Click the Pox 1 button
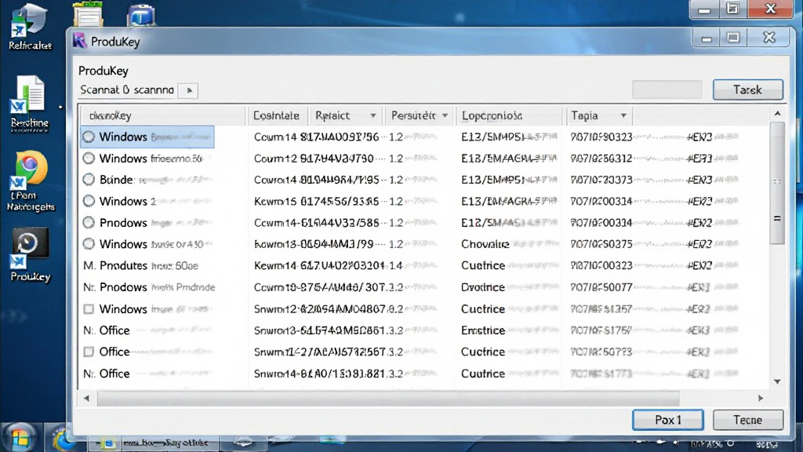803x452 pixels. 668,420
